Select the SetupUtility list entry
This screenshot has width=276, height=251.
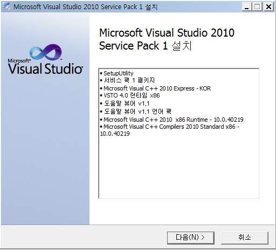tap(116, 73)
